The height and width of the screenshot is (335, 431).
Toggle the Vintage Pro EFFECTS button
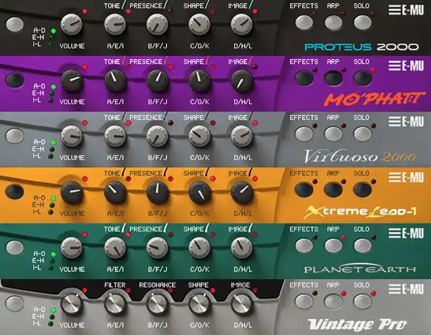coord(304,302)
